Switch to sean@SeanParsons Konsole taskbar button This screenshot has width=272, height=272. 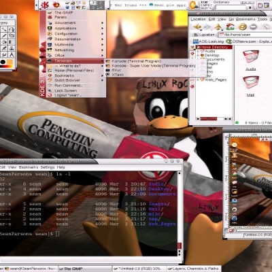(x=31, y=269)
